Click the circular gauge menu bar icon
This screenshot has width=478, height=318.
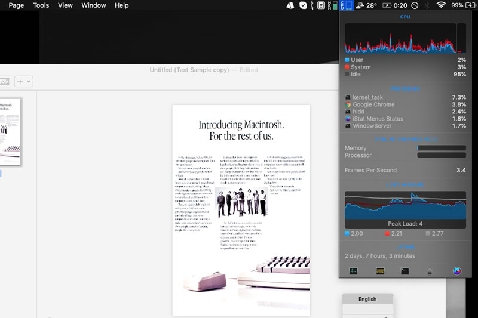pyautogui.click(x=415, y=5)
